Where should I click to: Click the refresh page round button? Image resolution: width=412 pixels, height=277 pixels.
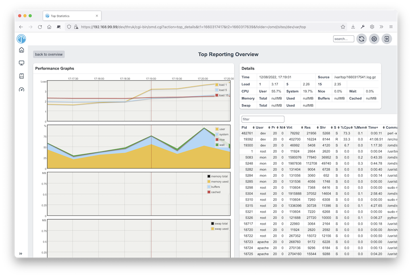(x=362, y=39)
